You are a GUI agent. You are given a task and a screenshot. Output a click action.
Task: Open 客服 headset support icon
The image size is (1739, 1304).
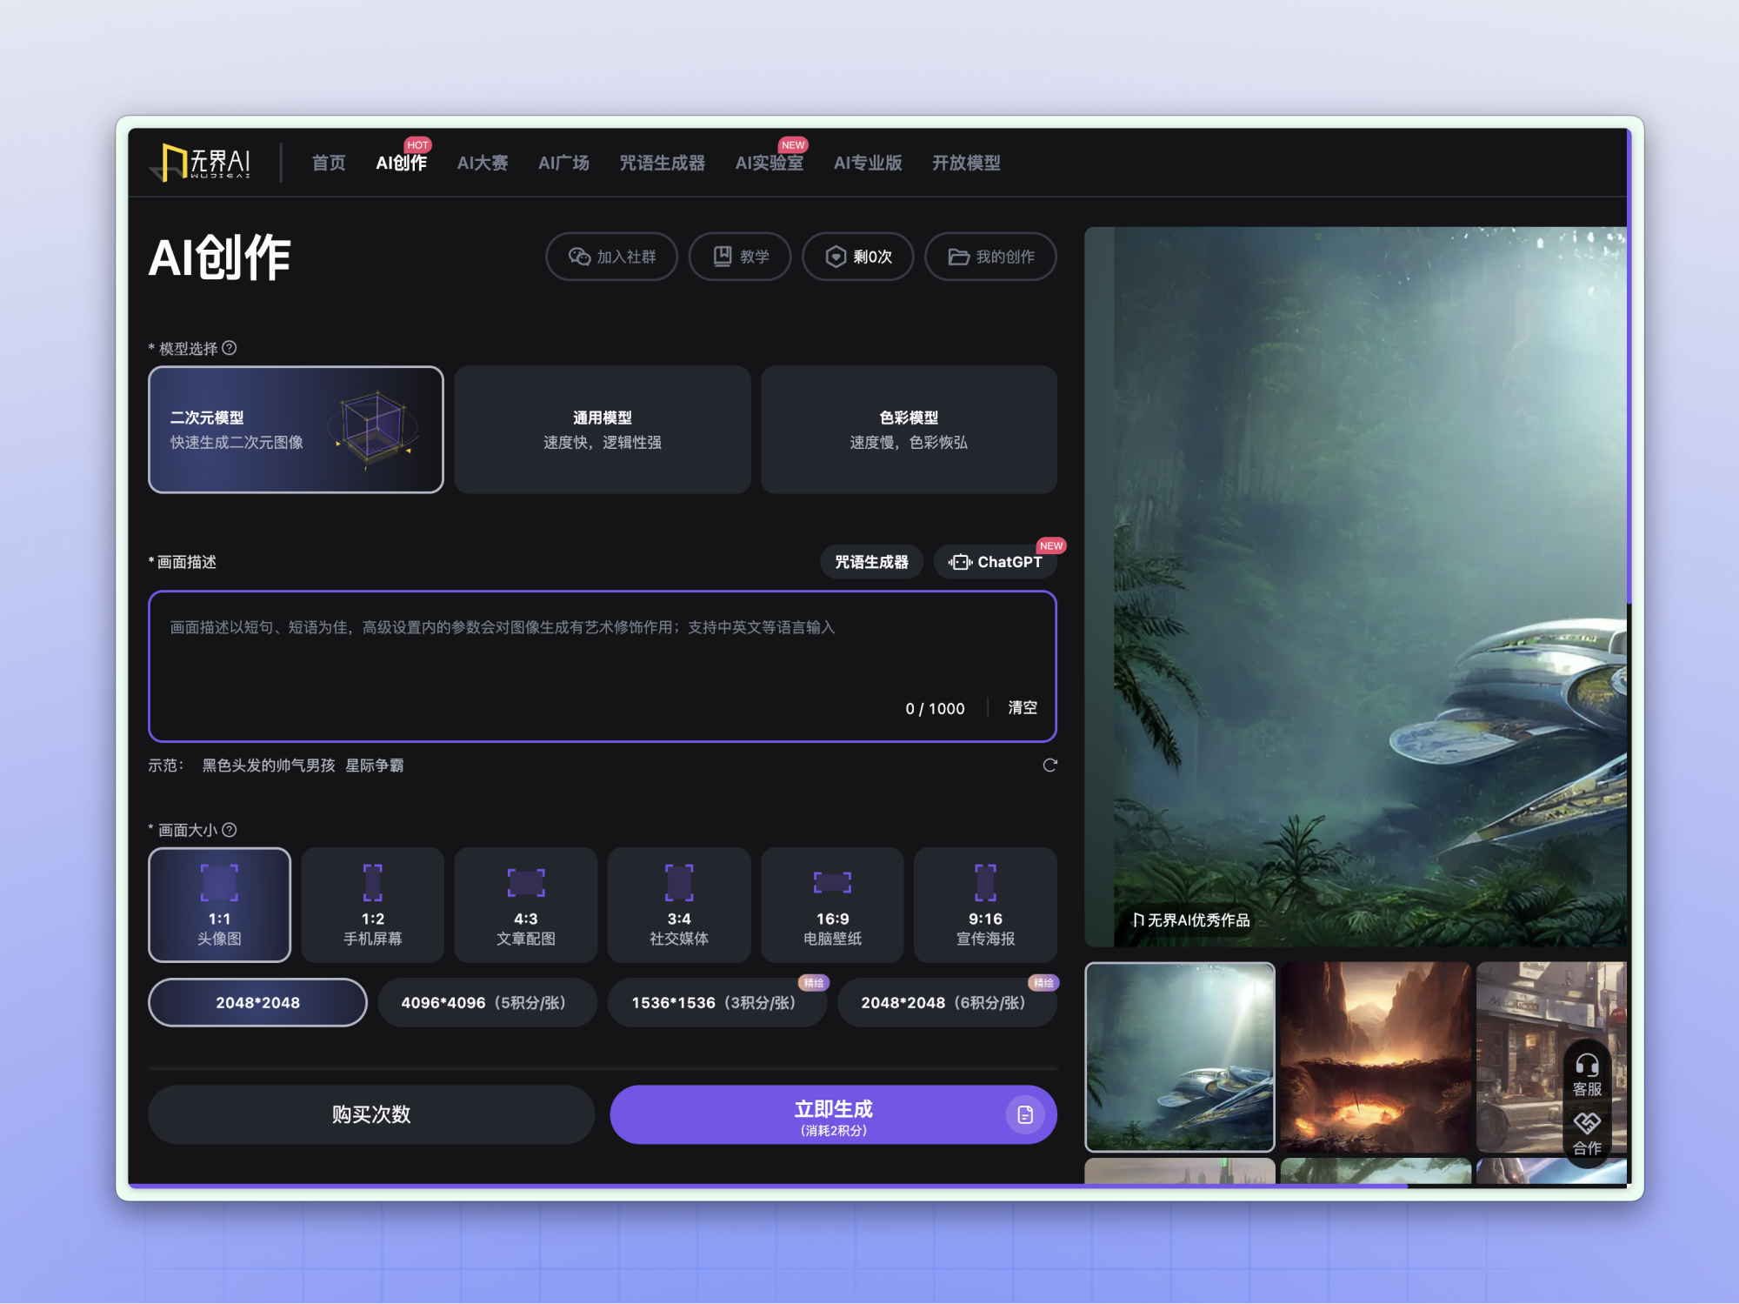(x=1587, y=1067)
